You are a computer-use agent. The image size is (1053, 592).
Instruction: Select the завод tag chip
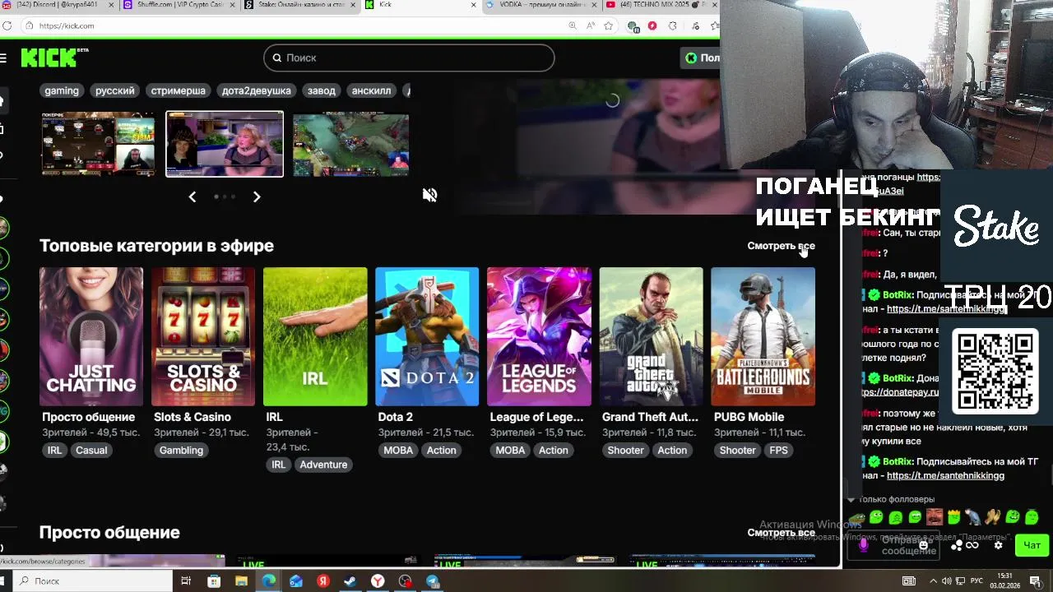[x=322, y=90]
